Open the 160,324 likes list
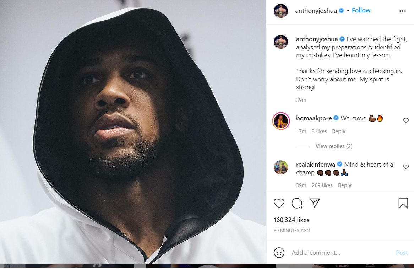 click(292, 220)
